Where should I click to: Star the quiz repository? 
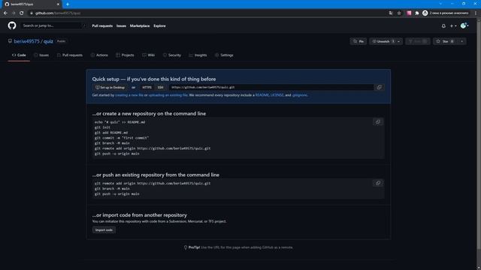445,41
